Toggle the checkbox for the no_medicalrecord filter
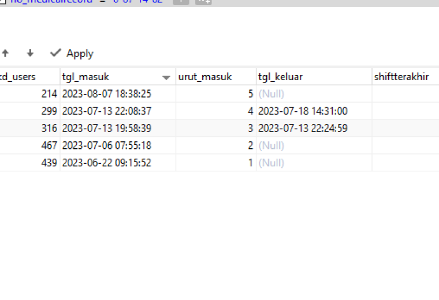The image size is (439, 300). point(3,1)
